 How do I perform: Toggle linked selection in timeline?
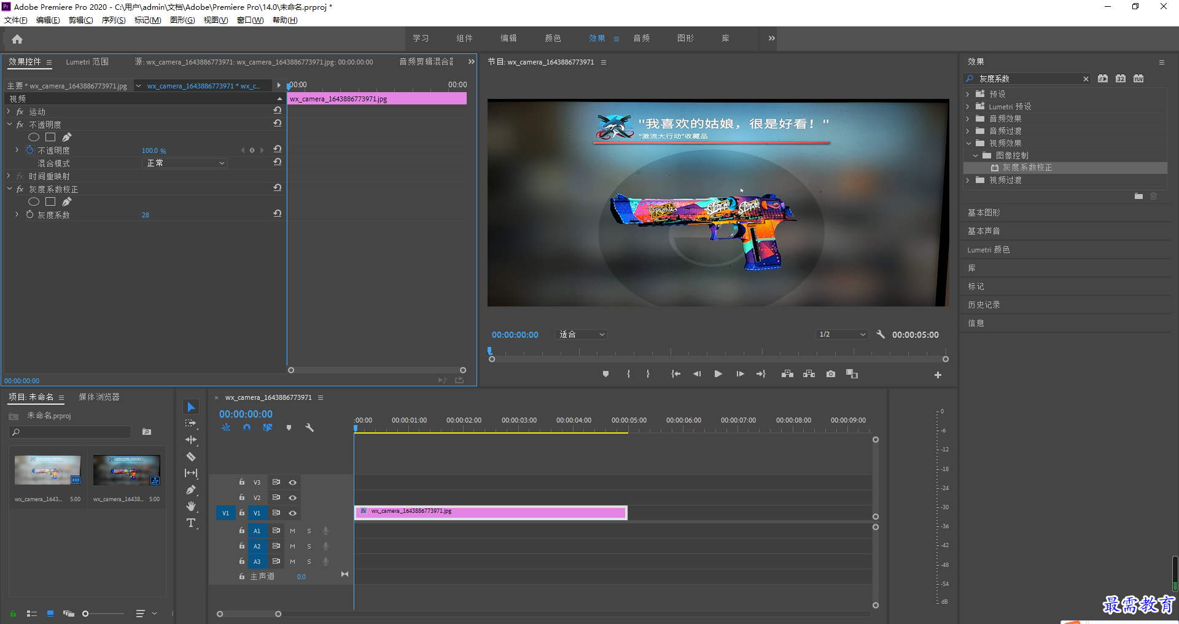point(268,427)
